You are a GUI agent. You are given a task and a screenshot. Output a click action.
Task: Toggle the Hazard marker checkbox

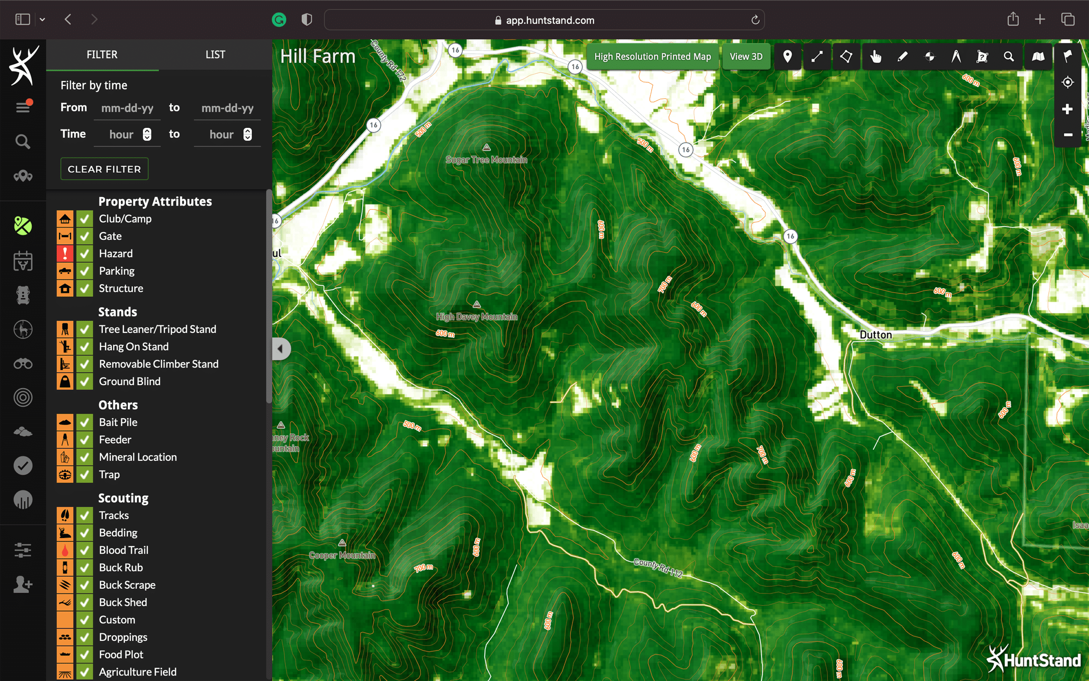tap(85, 253)
